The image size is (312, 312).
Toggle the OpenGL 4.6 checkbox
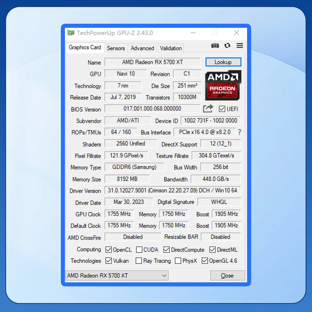[205, 261]
